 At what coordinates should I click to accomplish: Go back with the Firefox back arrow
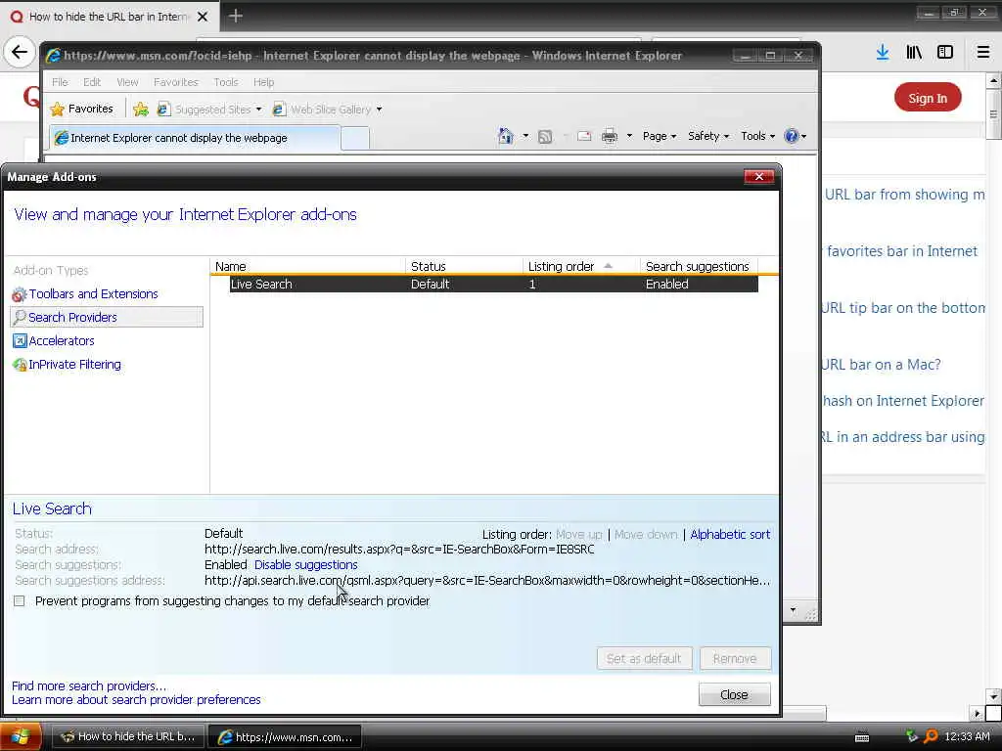coord(20,52)
